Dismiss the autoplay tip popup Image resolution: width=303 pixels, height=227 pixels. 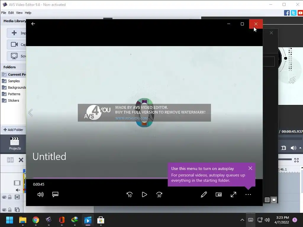[x=250, y=168]
